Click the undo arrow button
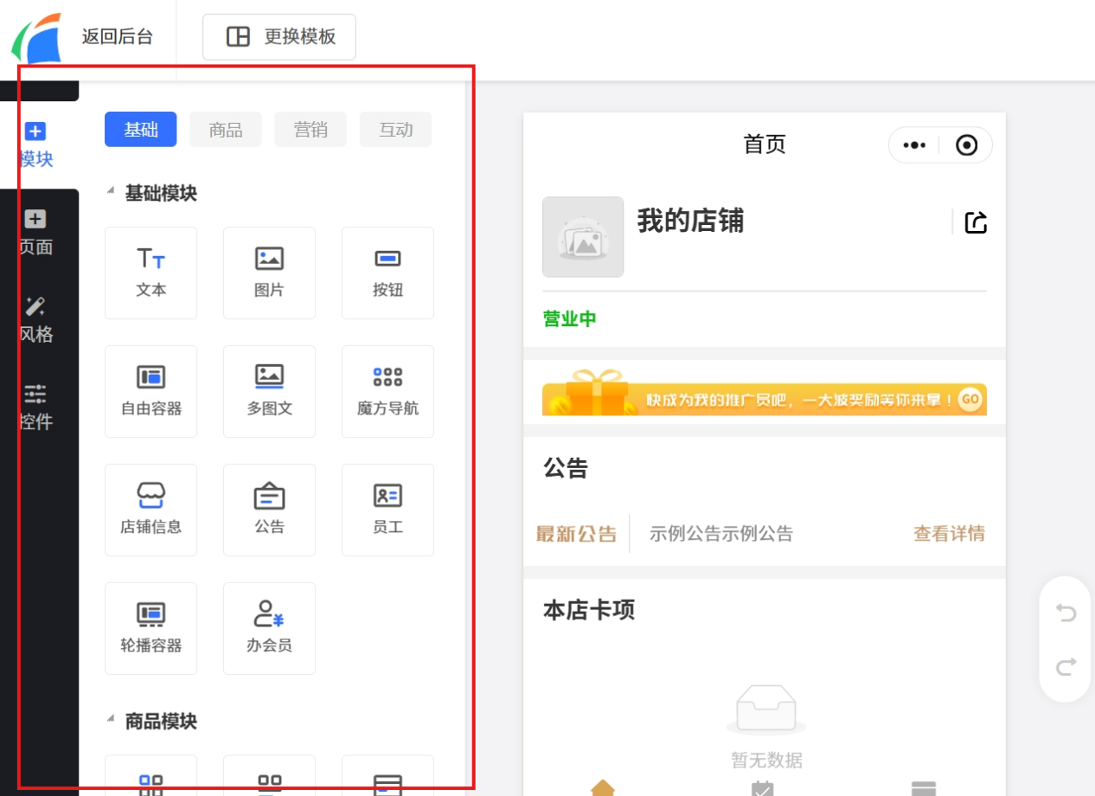Screen dimensions: 1095x796 tap(1066, 613)
